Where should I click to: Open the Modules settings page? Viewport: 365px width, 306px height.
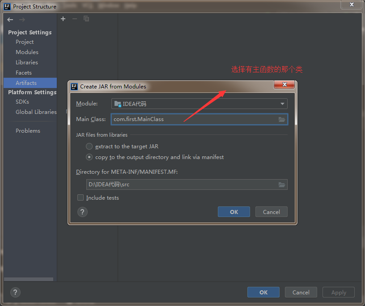pos(27,52)
